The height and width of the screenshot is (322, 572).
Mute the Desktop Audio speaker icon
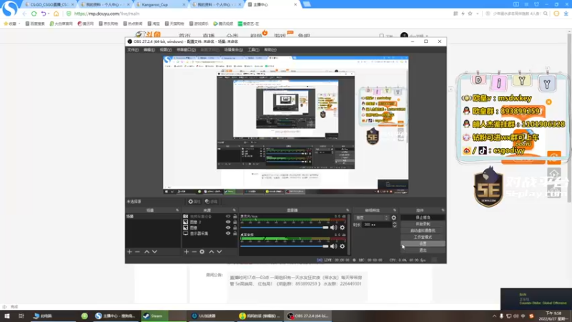[x=333, y=246]
